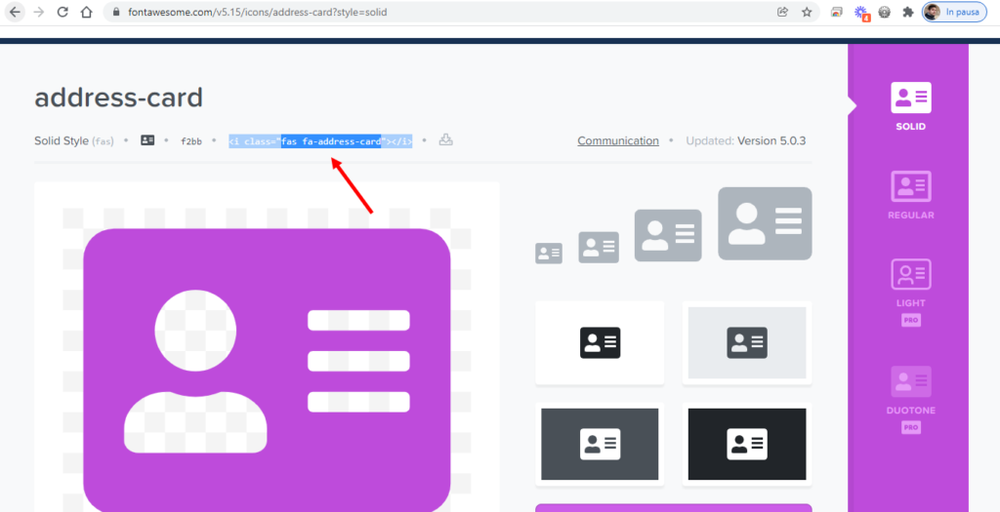Copy the f2bb unicode value

coord(190,141)
